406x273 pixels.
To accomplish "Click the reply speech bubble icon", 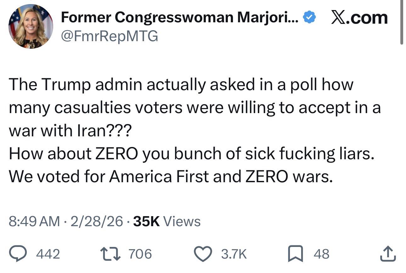I will (19, 254).
